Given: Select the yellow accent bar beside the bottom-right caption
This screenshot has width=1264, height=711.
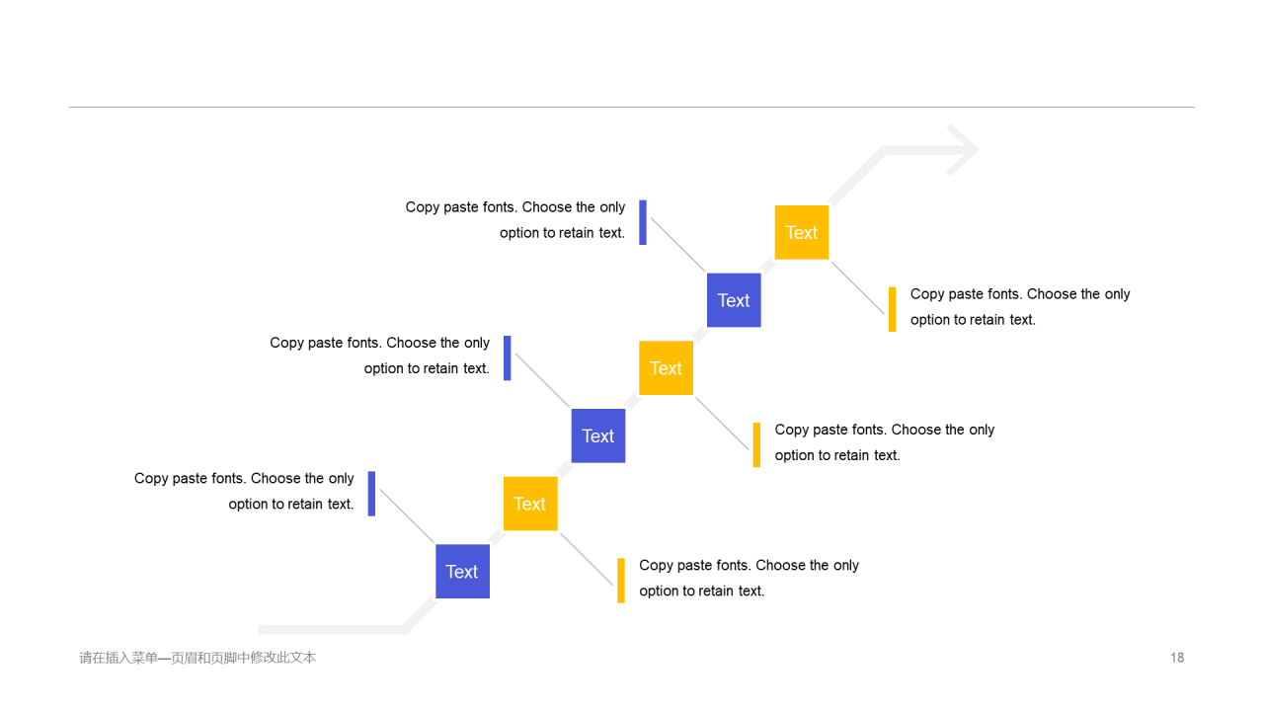Looking at the screenshot, I should point(621,581).
